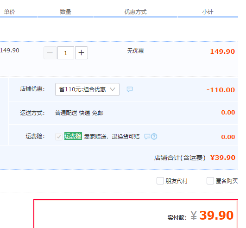The width and height of the screenshot is (246, 228).
Task: Click the green 运费险 badge
Action: point(73,136)
